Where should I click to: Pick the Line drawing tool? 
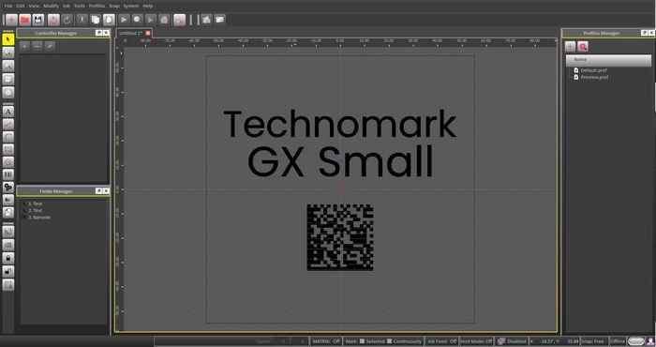(x=7, y=124)
